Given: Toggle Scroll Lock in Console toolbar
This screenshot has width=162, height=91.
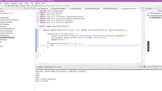Looking at the screenshot, I should click(x=150, y=67).
